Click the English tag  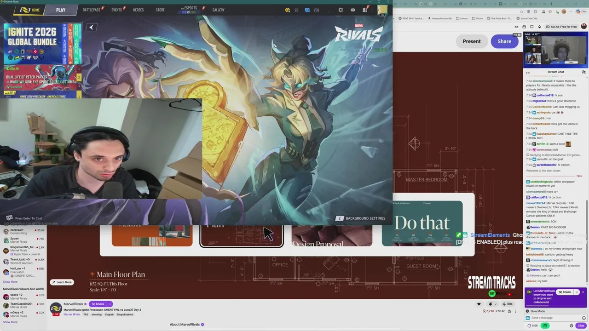(x=109, y=314)
